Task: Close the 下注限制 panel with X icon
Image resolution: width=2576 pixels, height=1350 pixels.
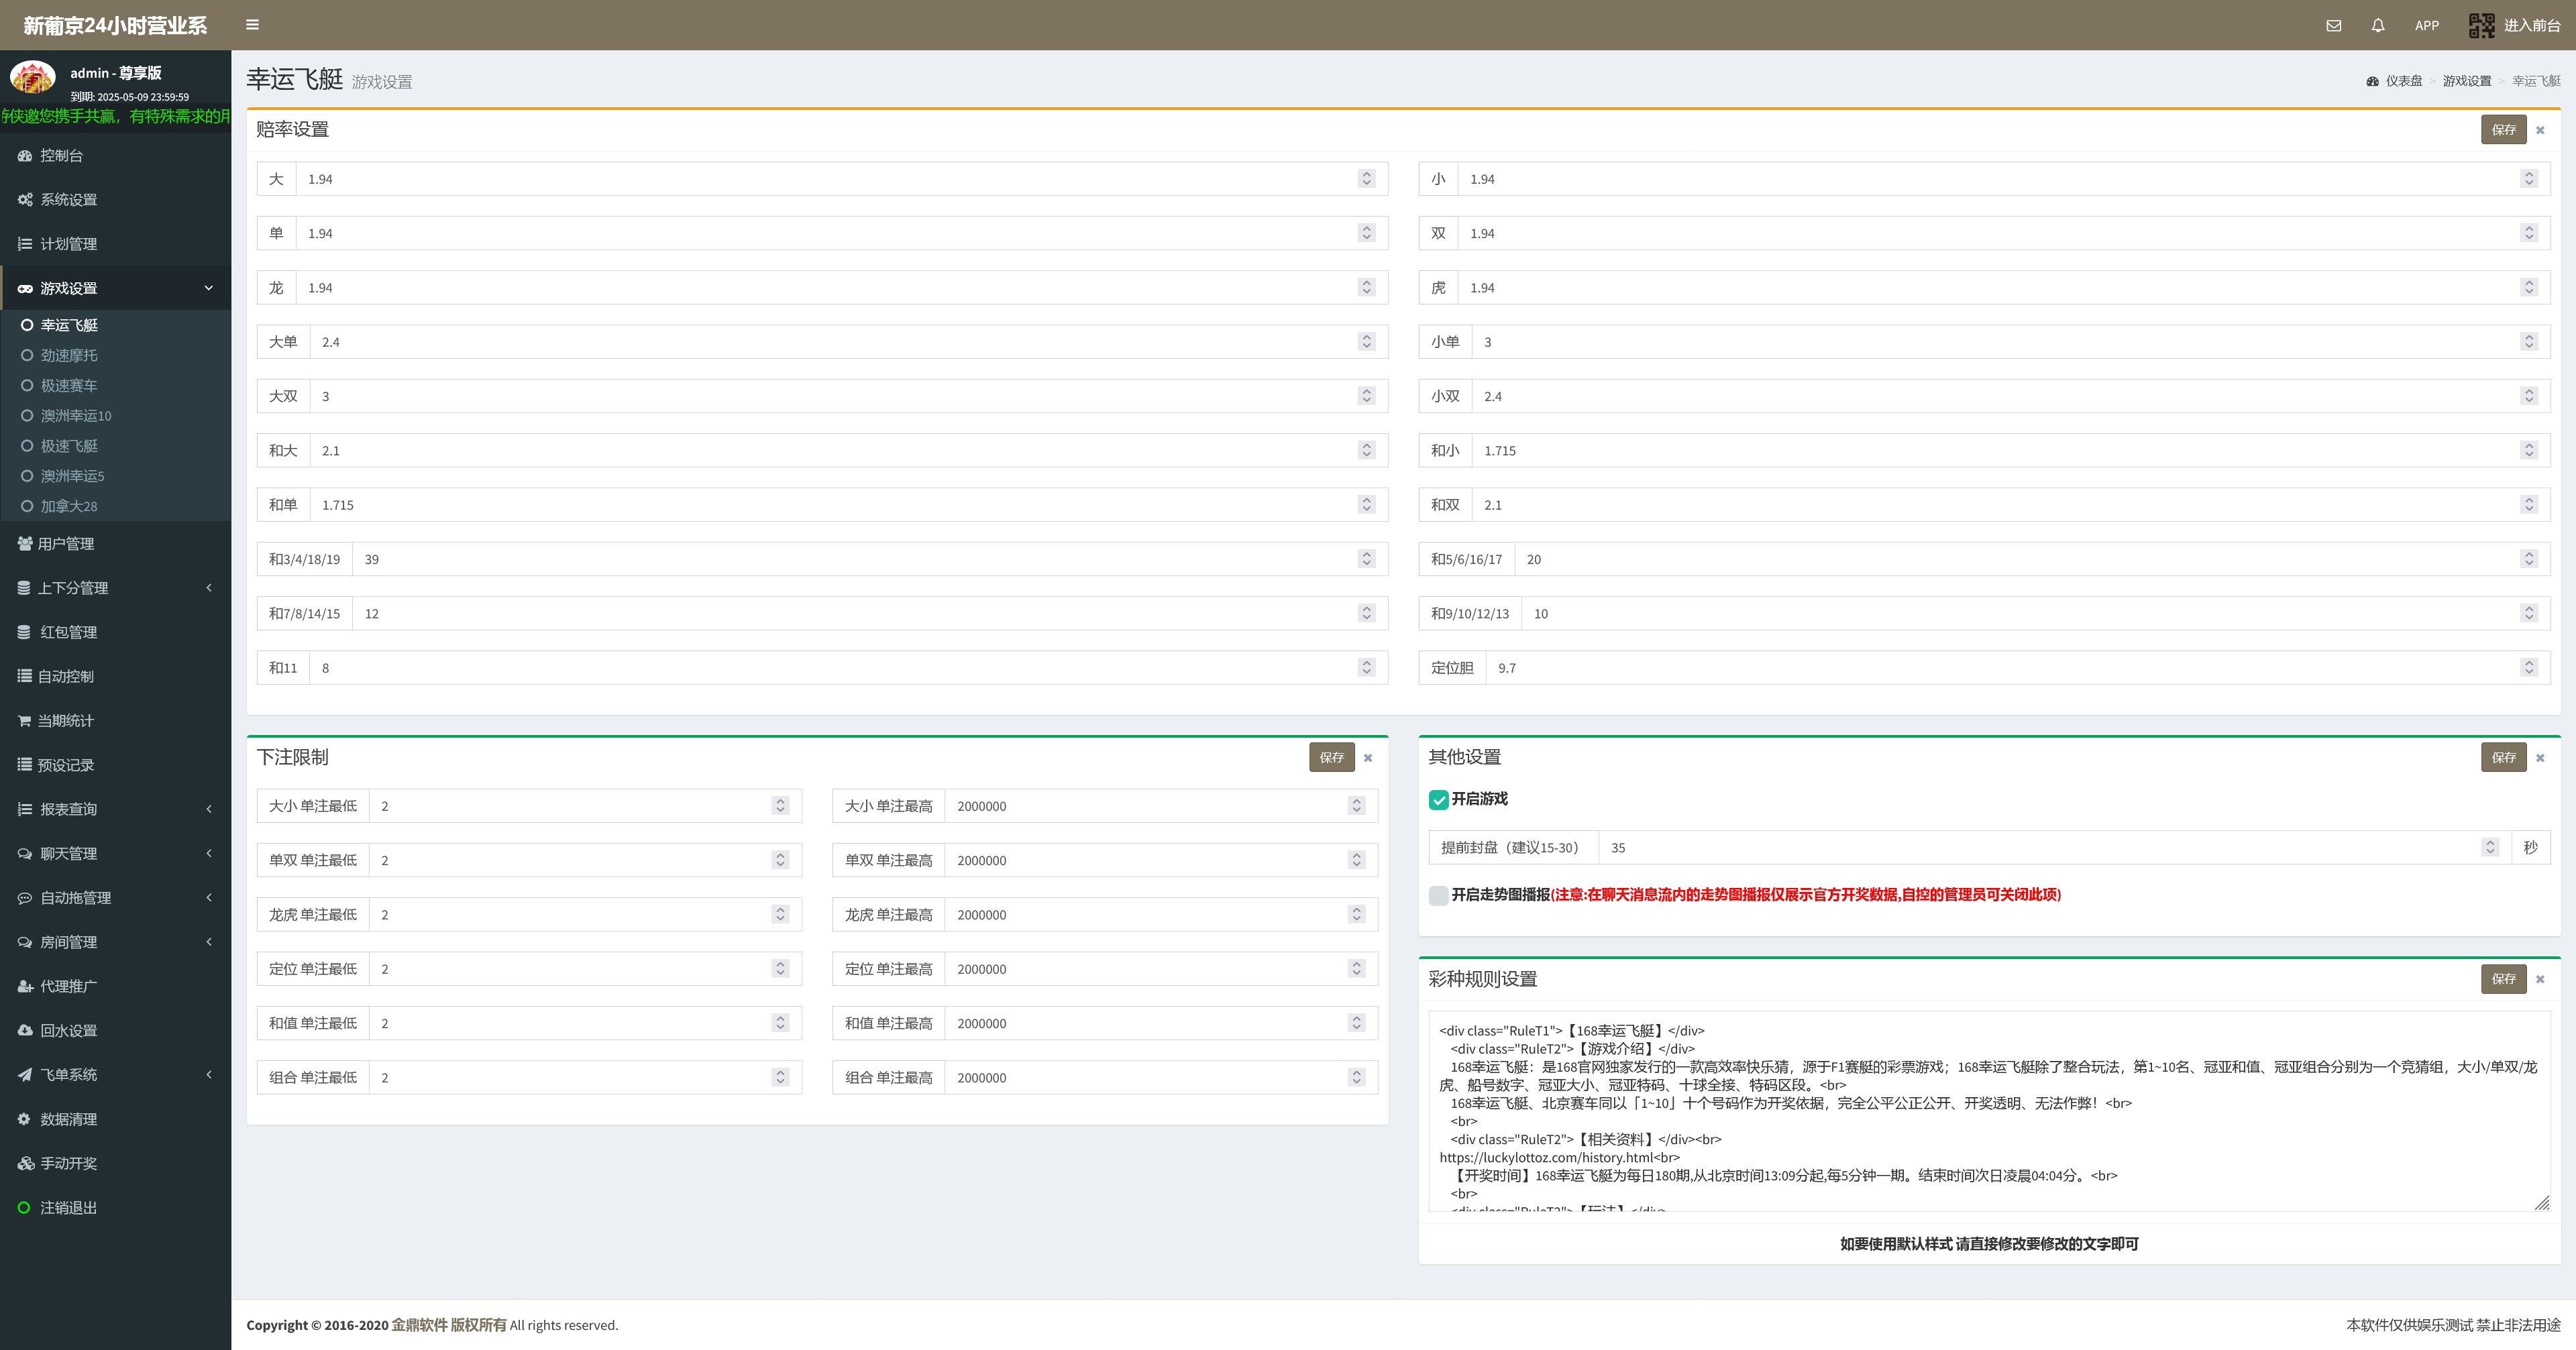Action: (x=1368, y=758)
